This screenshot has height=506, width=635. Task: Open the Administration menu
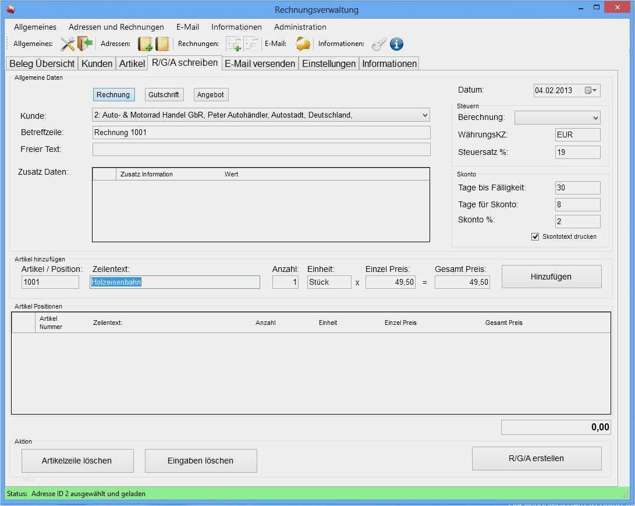(x=300, y=27)
